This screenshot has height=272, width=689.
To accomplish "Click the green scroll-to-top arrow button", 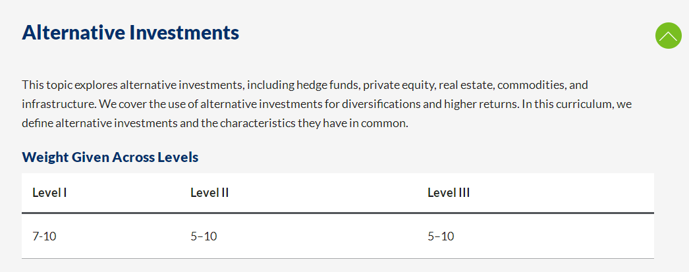I will tap(668, 36).
